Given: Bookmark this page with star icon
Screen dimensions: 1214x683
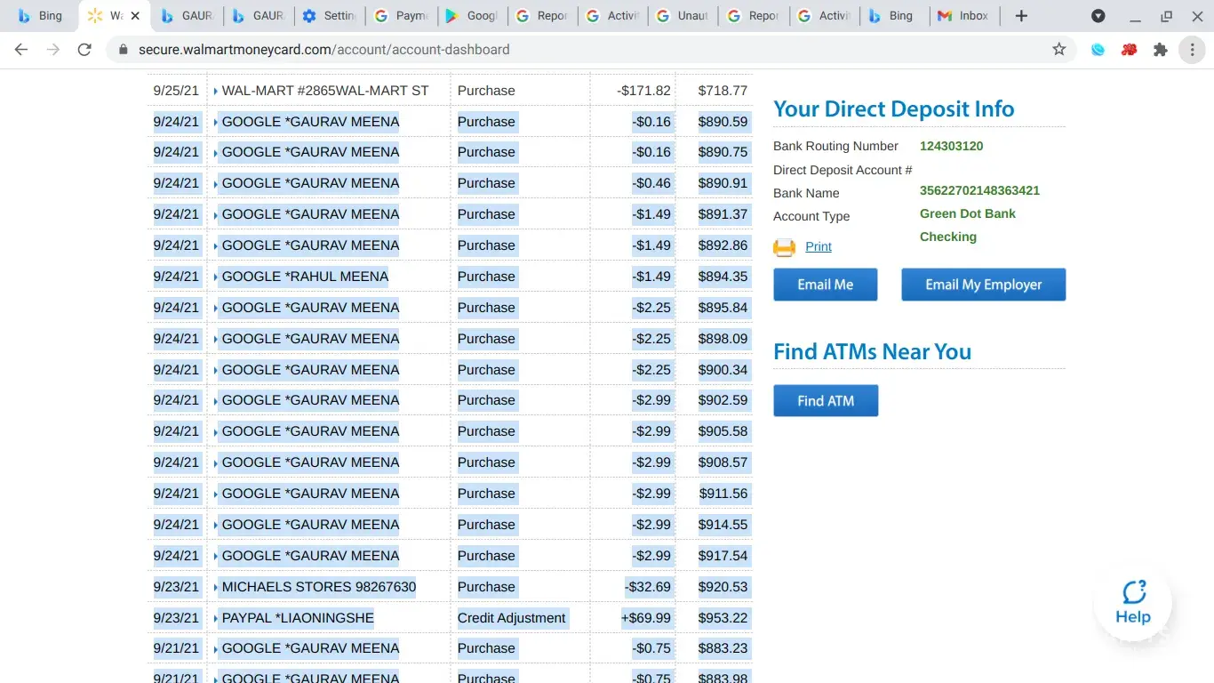Looking at the screenshot, I should point(1058,50).
